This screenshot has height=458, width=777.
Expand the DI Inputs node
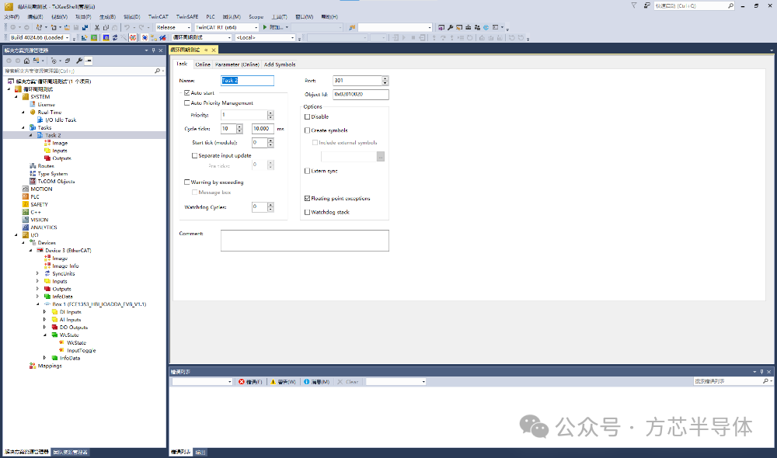click(44, 312)
